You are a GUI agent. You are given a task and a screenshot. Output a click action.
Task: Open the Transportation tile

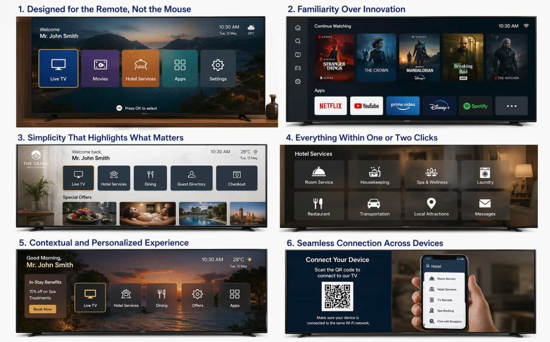[x=375, y=206]
